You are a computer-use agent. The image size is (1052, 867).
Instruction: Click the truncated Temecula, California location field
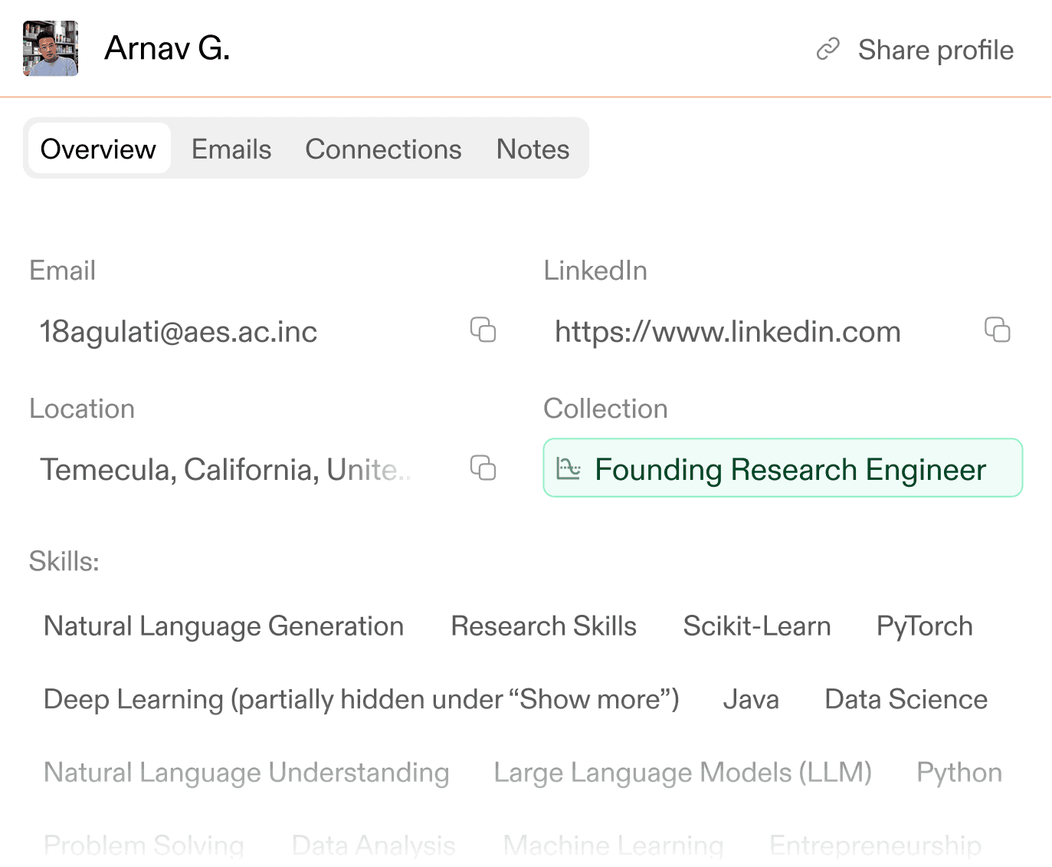pyautogui.click(x=225, y=470)
